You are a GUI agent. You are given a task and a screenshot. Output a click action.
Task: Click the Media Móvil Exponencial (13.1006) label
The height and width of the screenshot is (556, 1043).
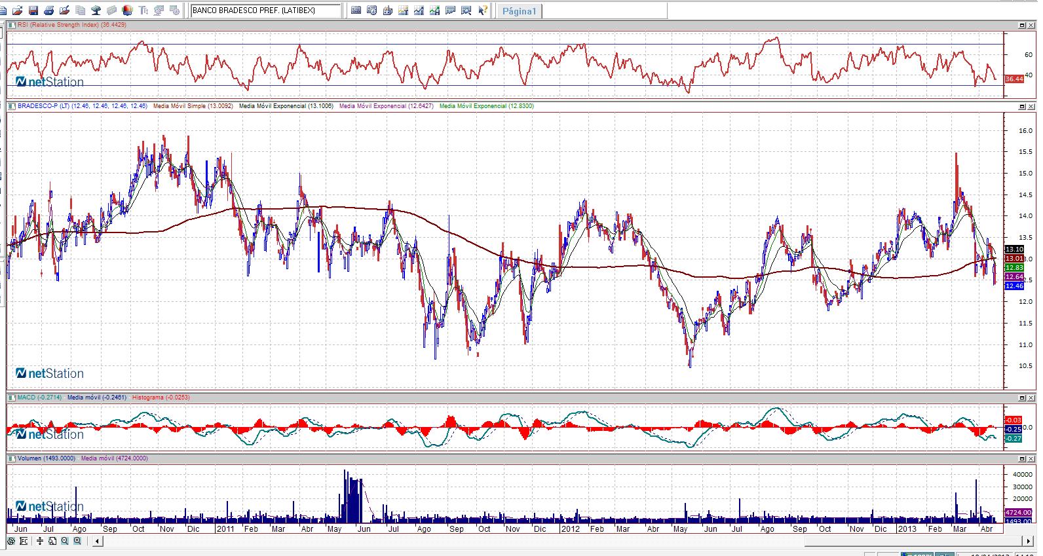(x=286, y=105)
